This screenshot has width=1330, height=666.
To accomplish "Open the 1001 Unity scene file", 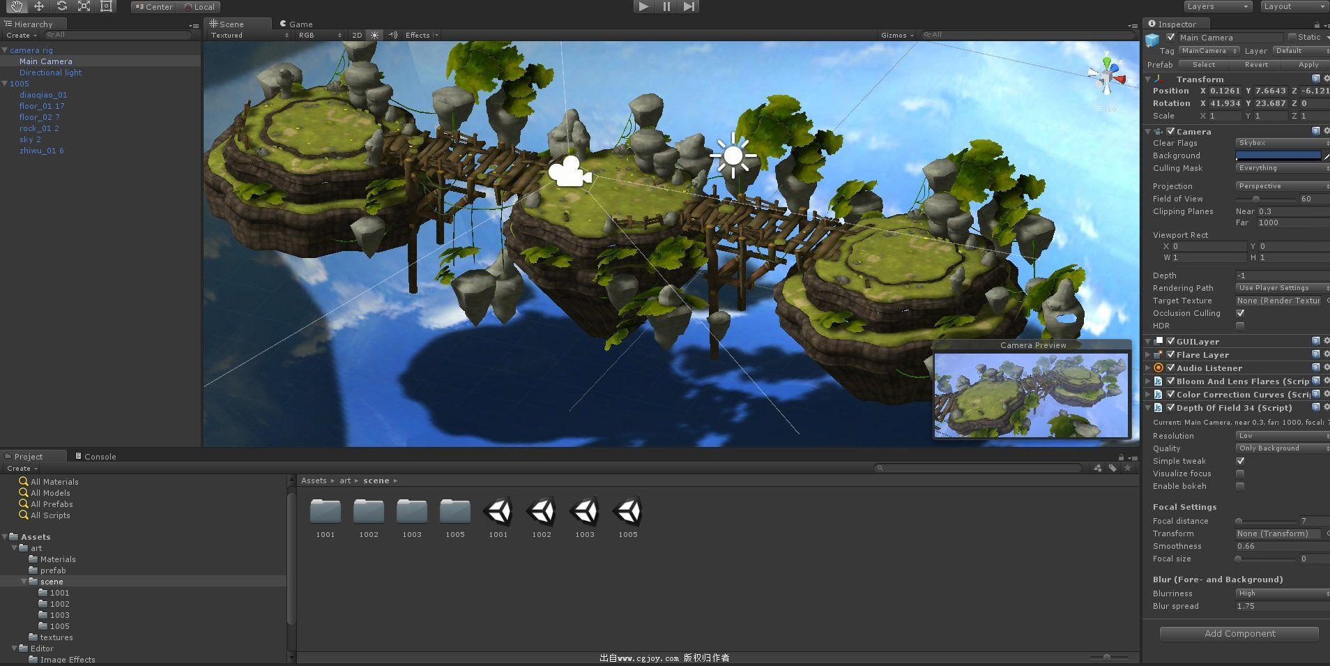I will point(498,512).
